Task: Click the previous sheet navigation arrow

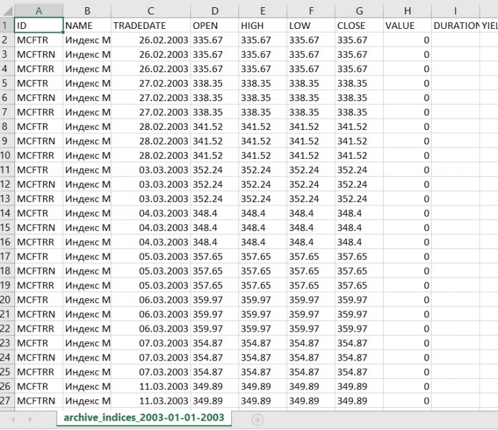Action: pos(11,418)
